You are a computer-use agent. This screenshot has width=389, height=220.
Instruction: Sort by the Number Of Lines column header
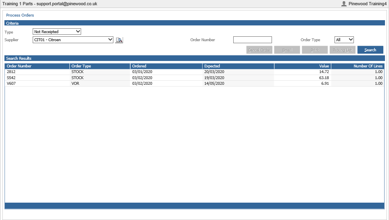358,66
